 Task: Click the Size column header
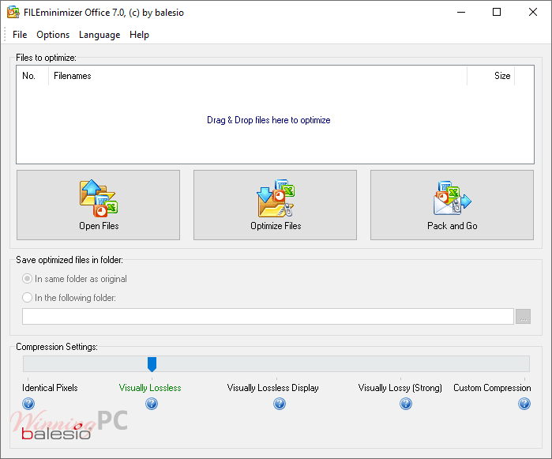pos(490,76)
